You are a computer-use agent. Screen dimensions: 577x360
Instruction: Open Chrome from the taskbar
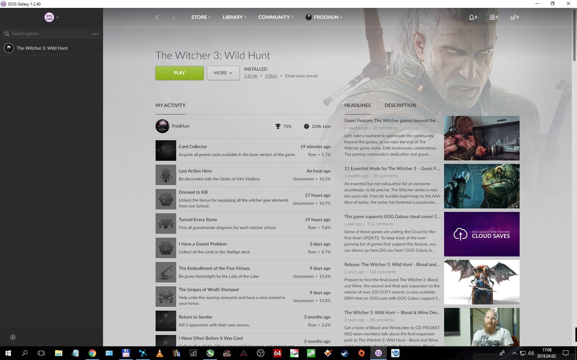pos(92,353)
